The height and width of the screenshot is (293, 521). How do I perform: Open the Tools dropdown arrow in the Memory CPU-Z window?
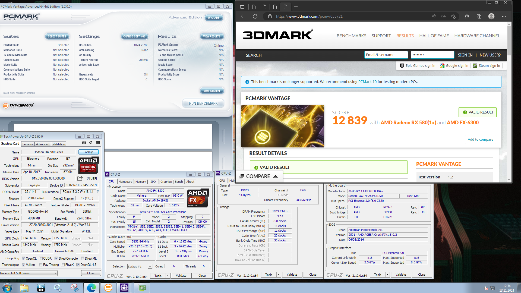[279, 275]
